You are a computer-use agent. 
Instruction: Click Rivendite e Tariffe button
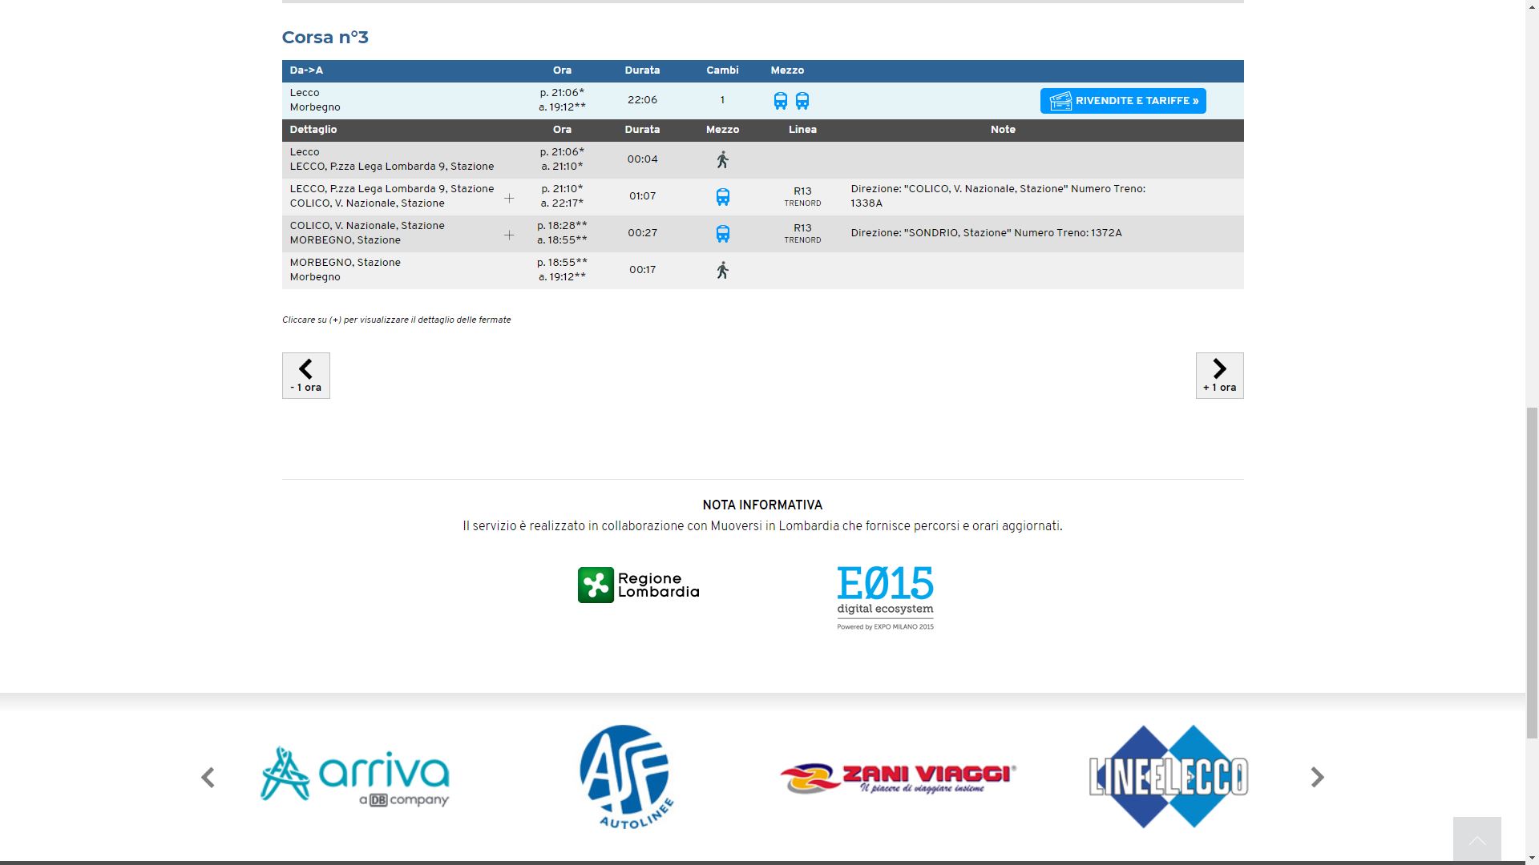coord(1122,101)
